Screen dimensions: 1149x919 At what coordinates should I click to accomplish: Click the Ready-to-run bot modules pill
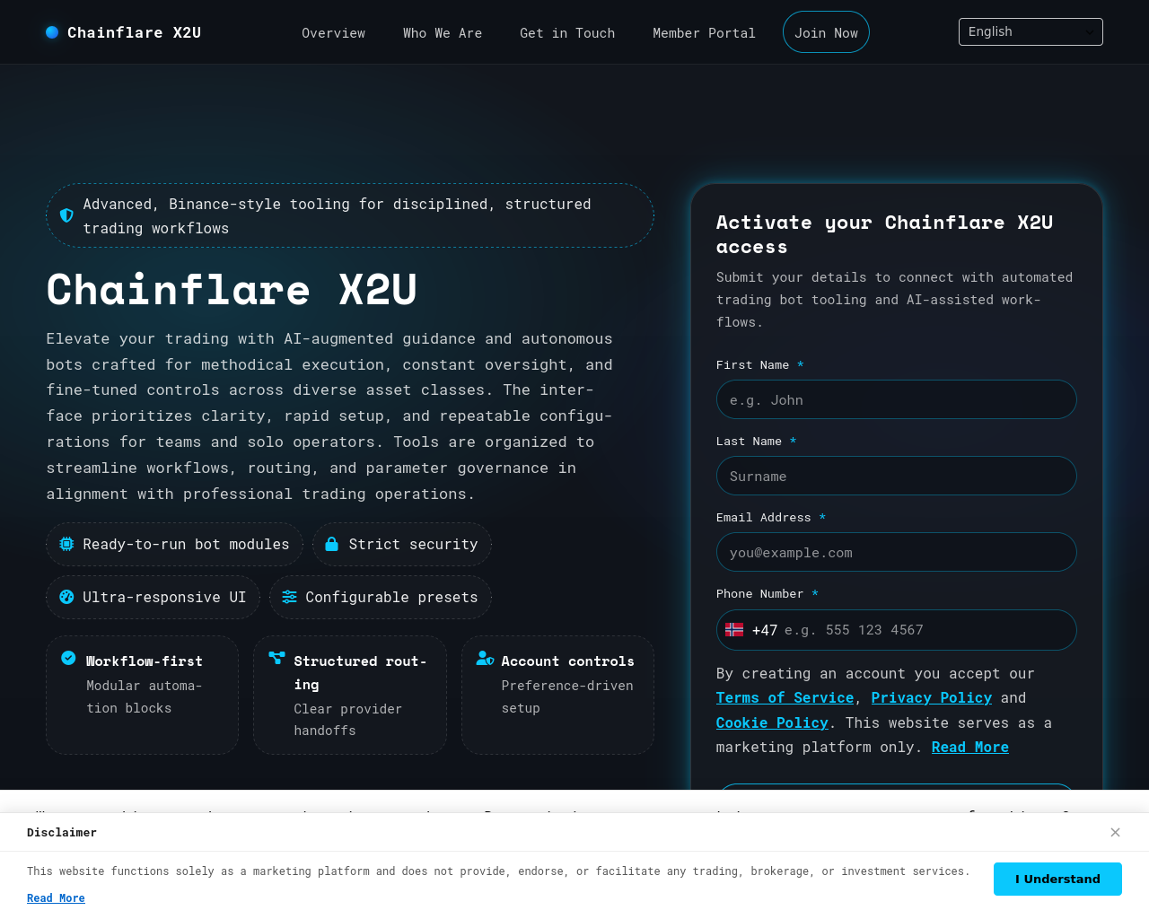(x=174, y=544)
